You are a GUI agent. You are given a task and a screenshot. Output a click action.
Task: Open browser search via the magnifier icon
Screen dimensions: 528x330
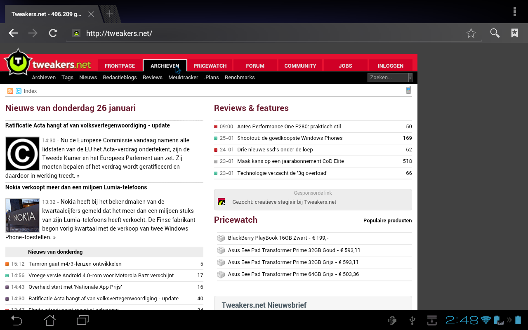coord(495,33)
